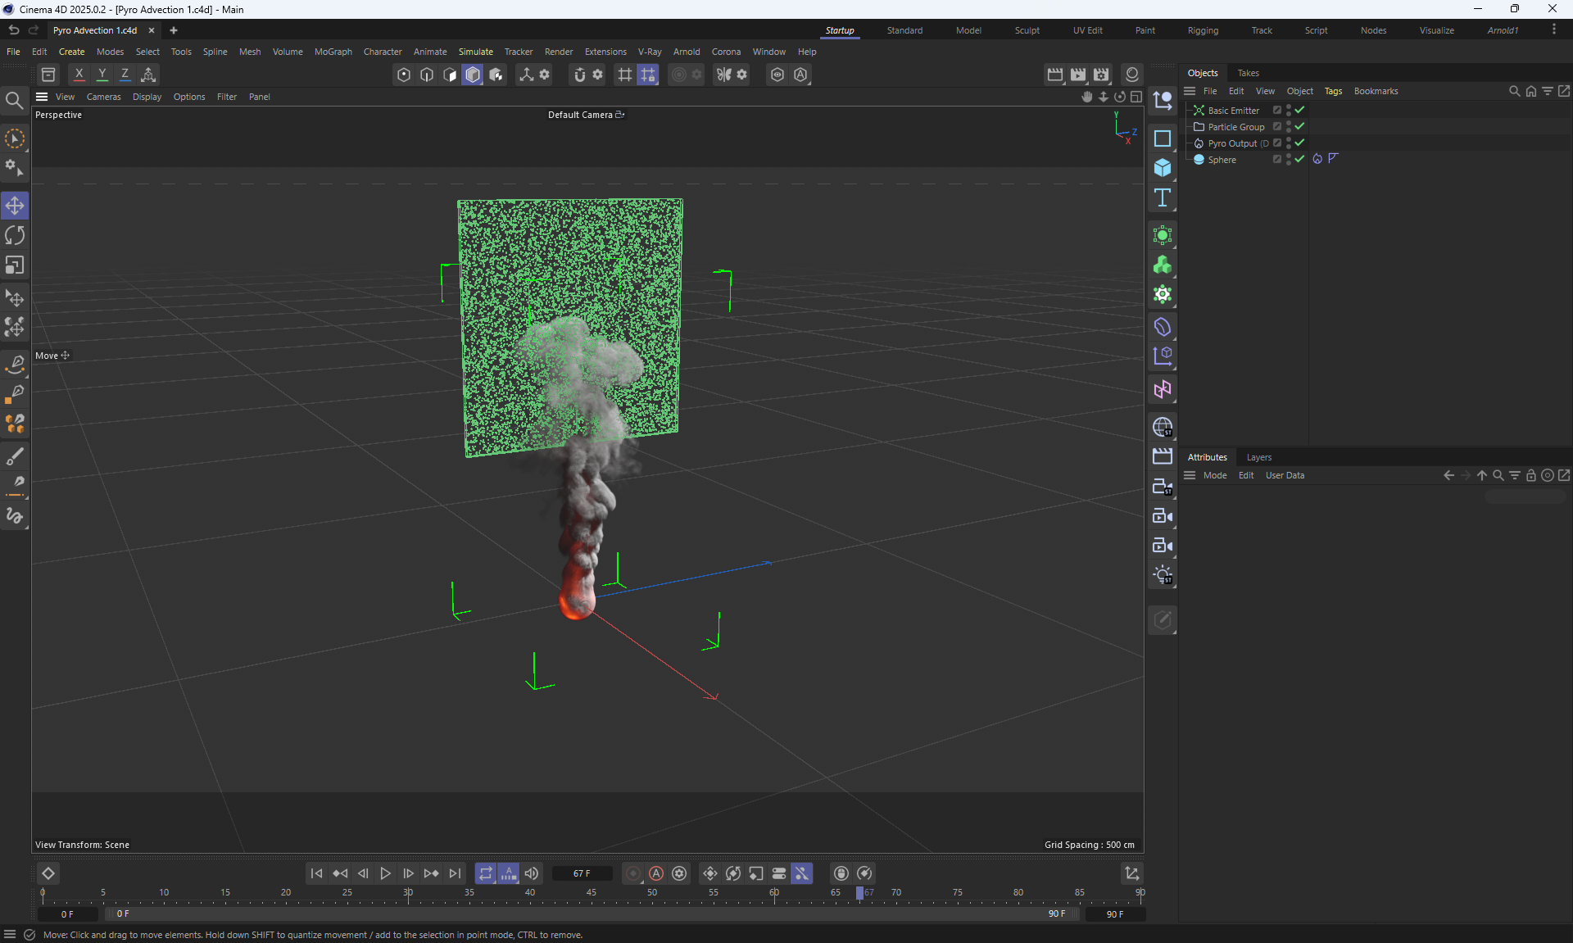Click the Play Forward button
Image resolution: width=1573 pixels, height=943 pixels.
coord(385,873)
